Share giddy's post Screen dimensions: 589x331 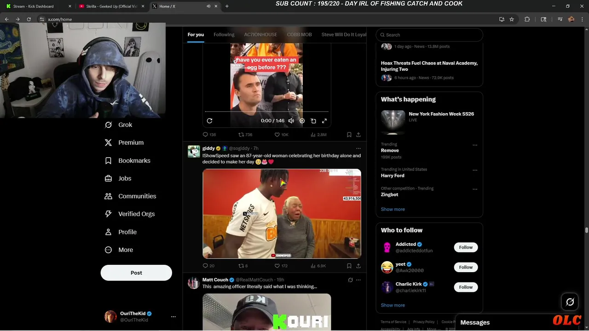pyautogui.click(x=358, y=266)
